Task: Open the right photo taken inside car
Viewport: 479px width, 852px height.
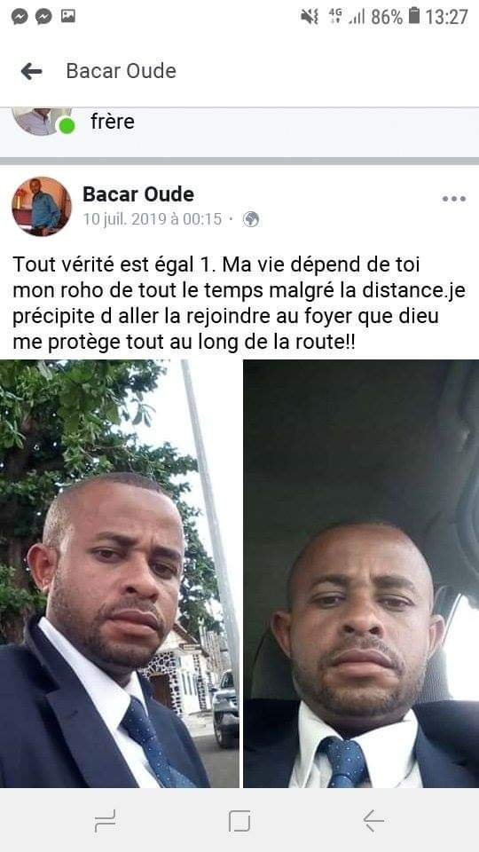Action: 361,573
